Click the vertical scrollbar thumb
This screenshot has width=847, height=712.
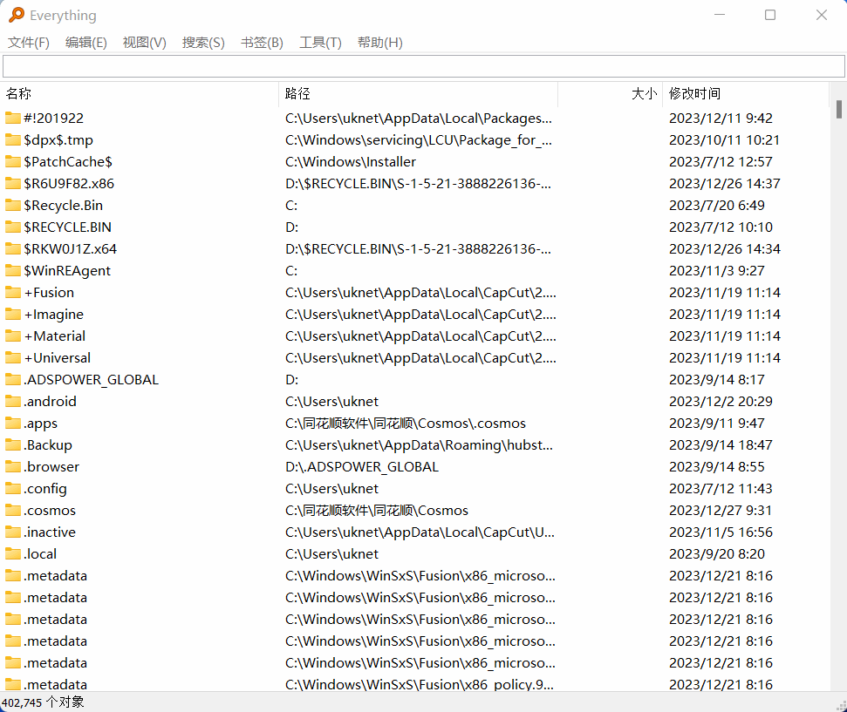pyautogui.click(x=839, y=109)
